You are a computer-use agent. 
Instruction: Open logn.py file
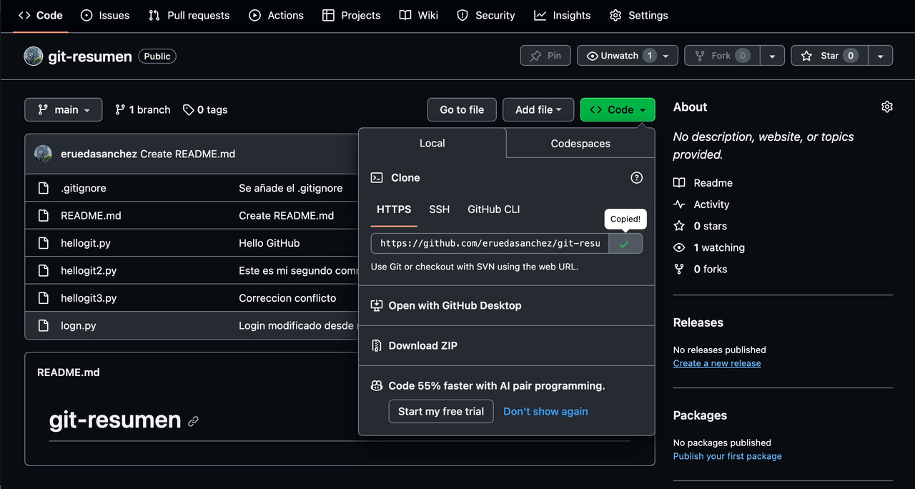(x=79, y=325)
